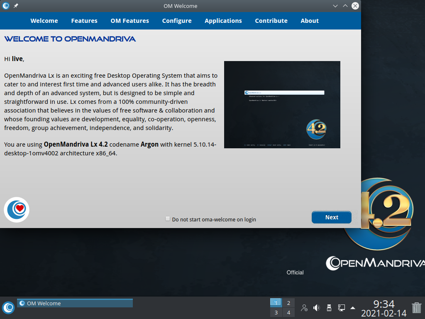Open the volume tray icon
425x319 pixels.
click(x=316, y=308)
